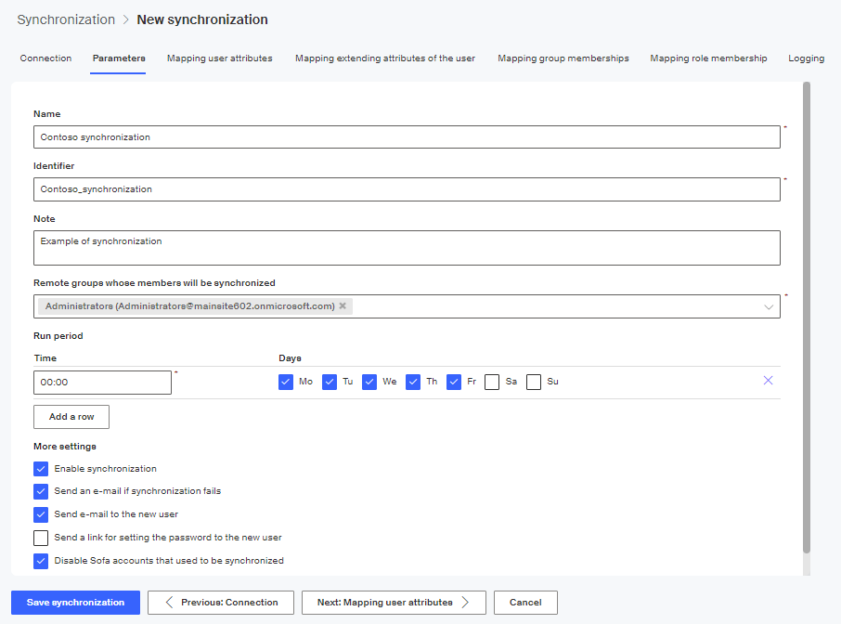The height and width of the screenshot is (624, 841).
Task: Tick the Sunday checkbox
Action: pyautogui.click(x=534, y=382)
